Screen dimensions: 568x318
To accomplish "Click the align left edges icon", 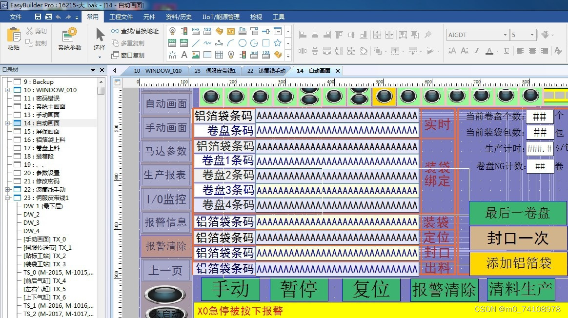I will [x=303, y=35].
